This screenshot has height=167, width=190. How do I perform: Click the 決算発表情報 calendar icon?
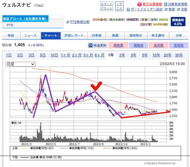pyautogui.click(x=165, y=4)
